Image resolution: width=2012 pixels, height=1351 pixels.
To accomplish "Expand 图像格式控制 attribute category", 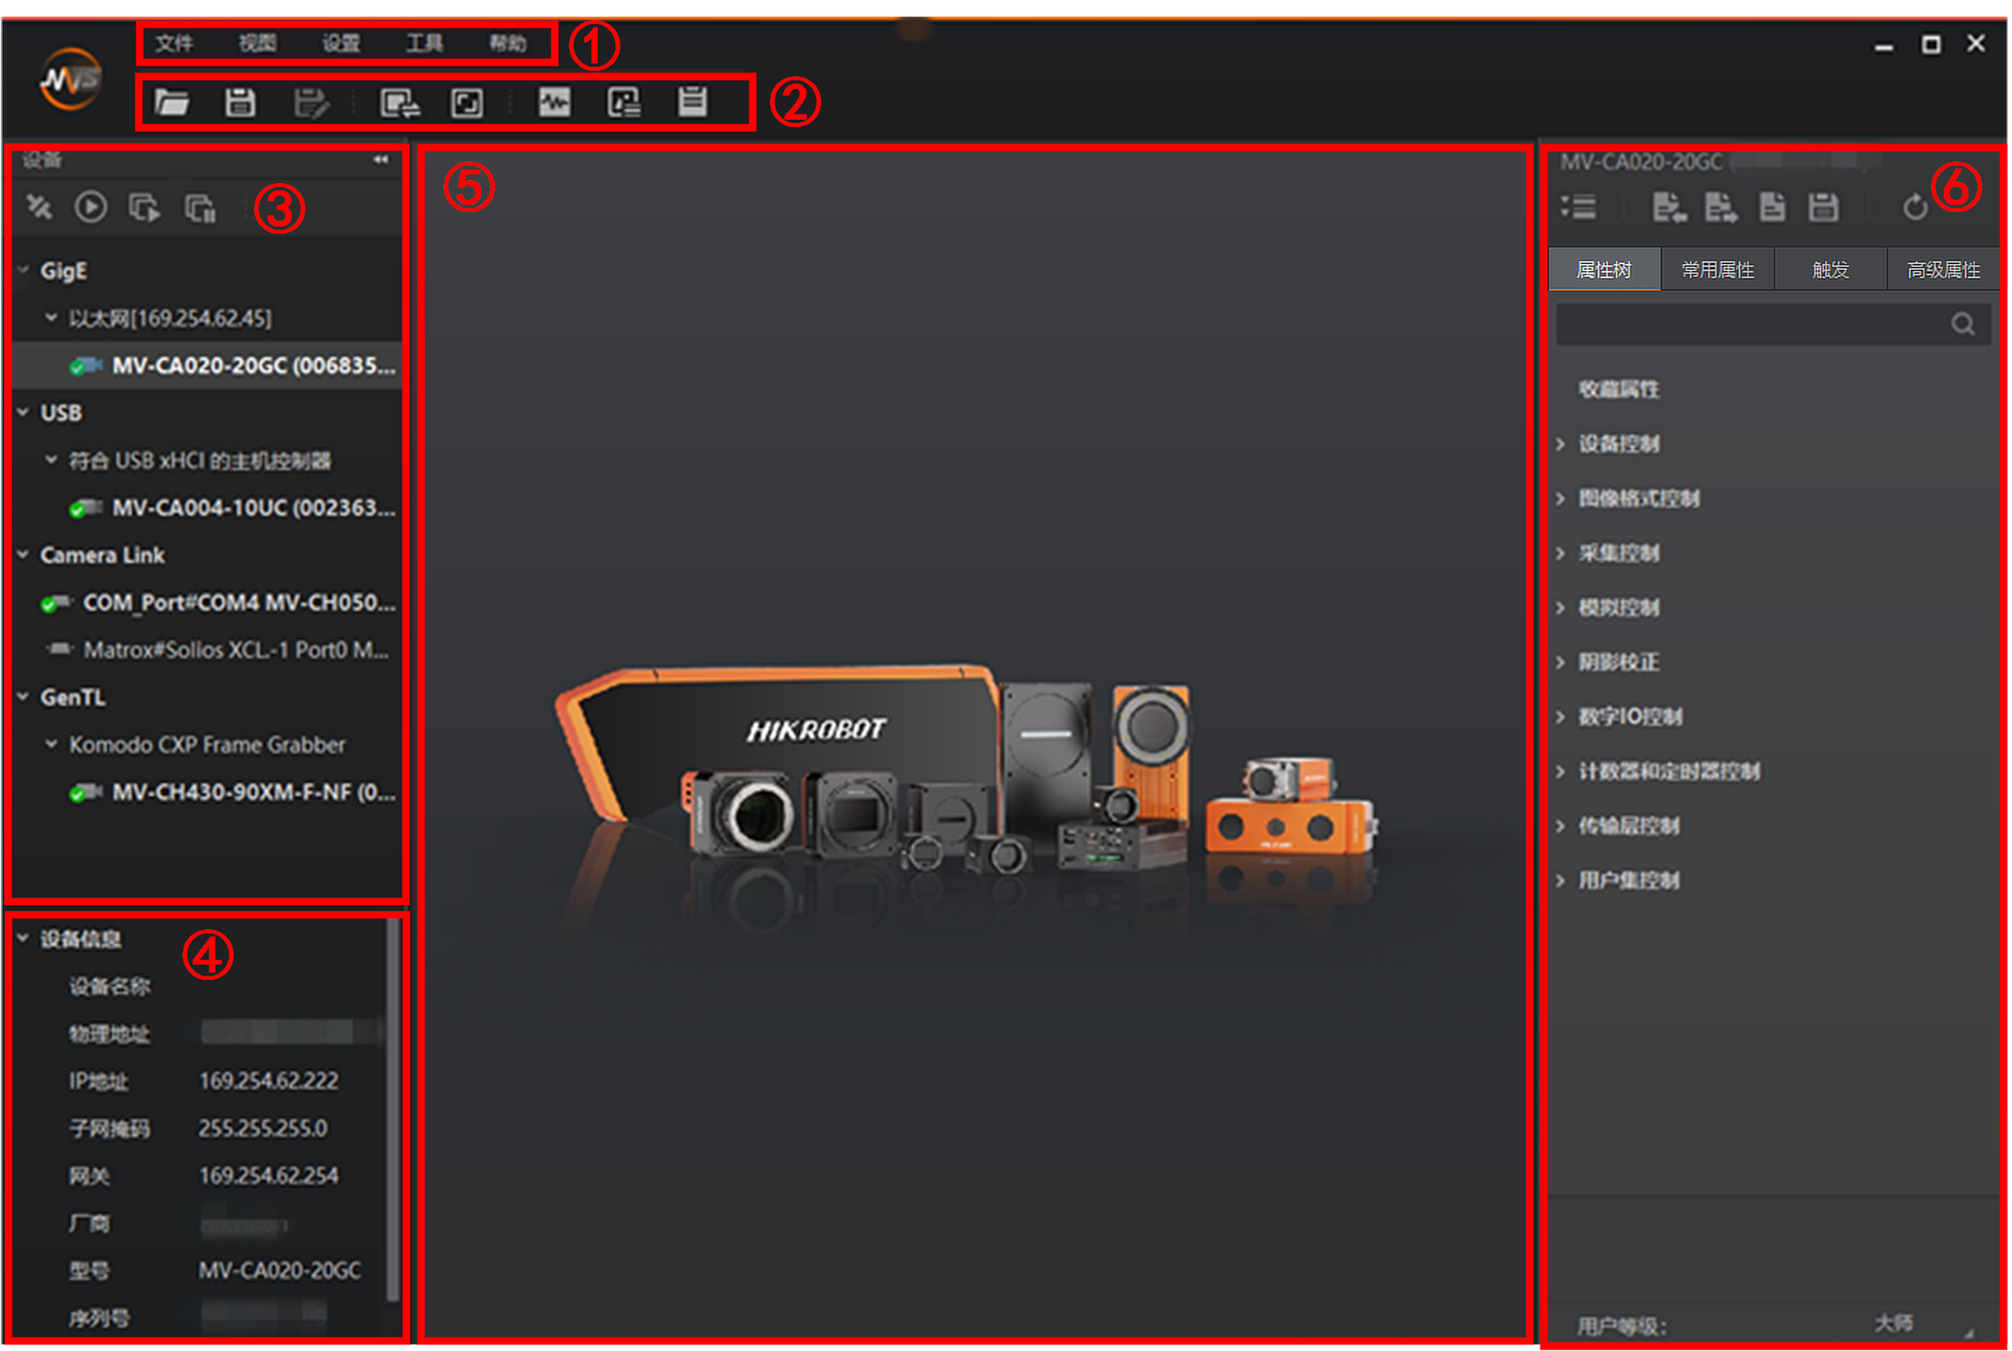I will (x=1560, y=499).
